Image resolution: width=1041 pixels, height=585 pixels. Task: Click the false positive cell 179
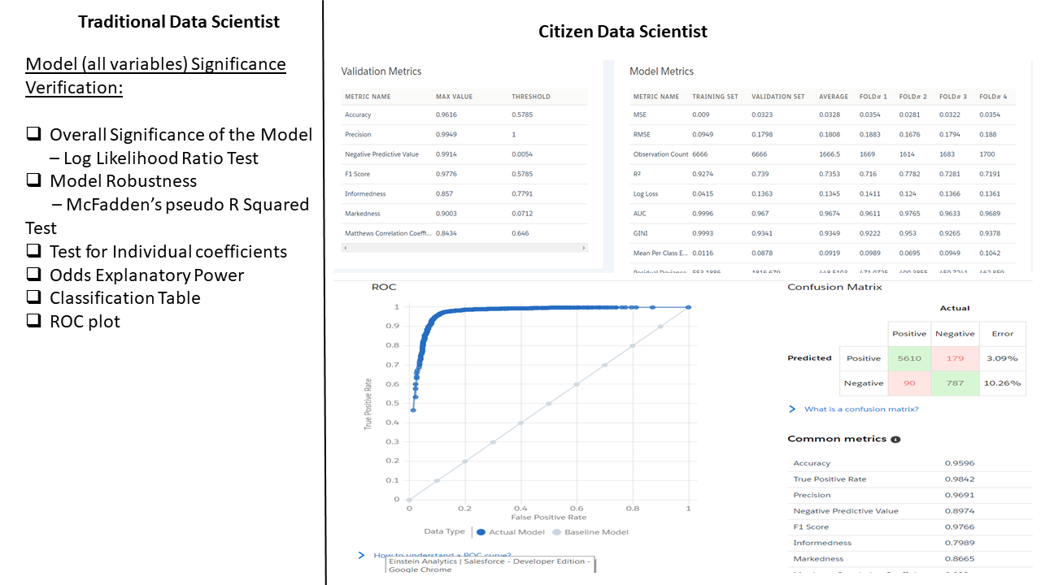[x=955, y=358]
